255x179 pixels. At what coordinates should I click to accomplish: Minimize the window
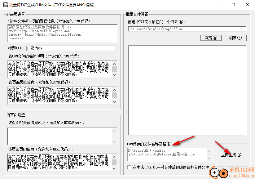click(219, 5)
